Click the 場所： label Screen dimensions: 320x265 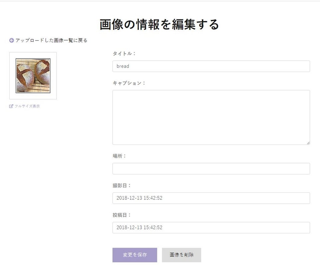[x=120, y=156]
